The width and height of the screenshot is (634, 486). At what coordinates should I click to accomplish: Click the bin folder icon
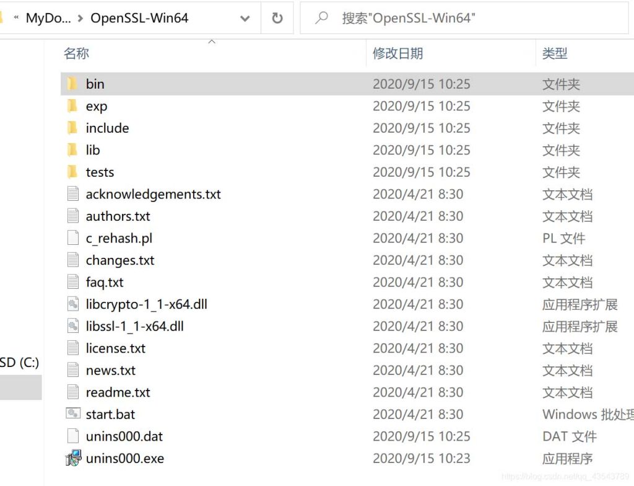[x=72, y=84]
